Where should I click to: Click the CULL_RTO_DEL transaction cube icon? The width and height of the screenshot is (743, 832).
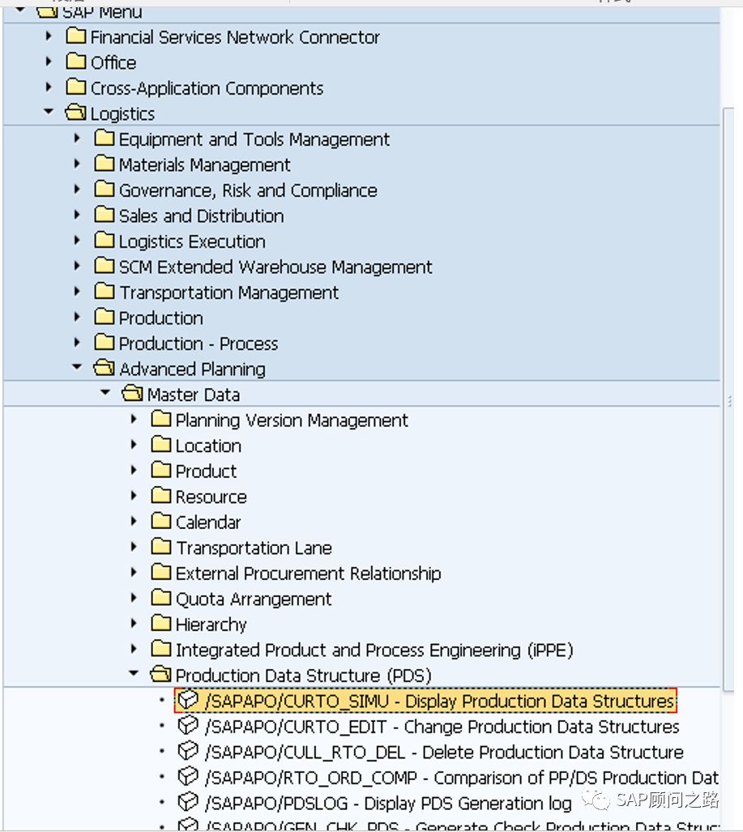tap(188, 752)
